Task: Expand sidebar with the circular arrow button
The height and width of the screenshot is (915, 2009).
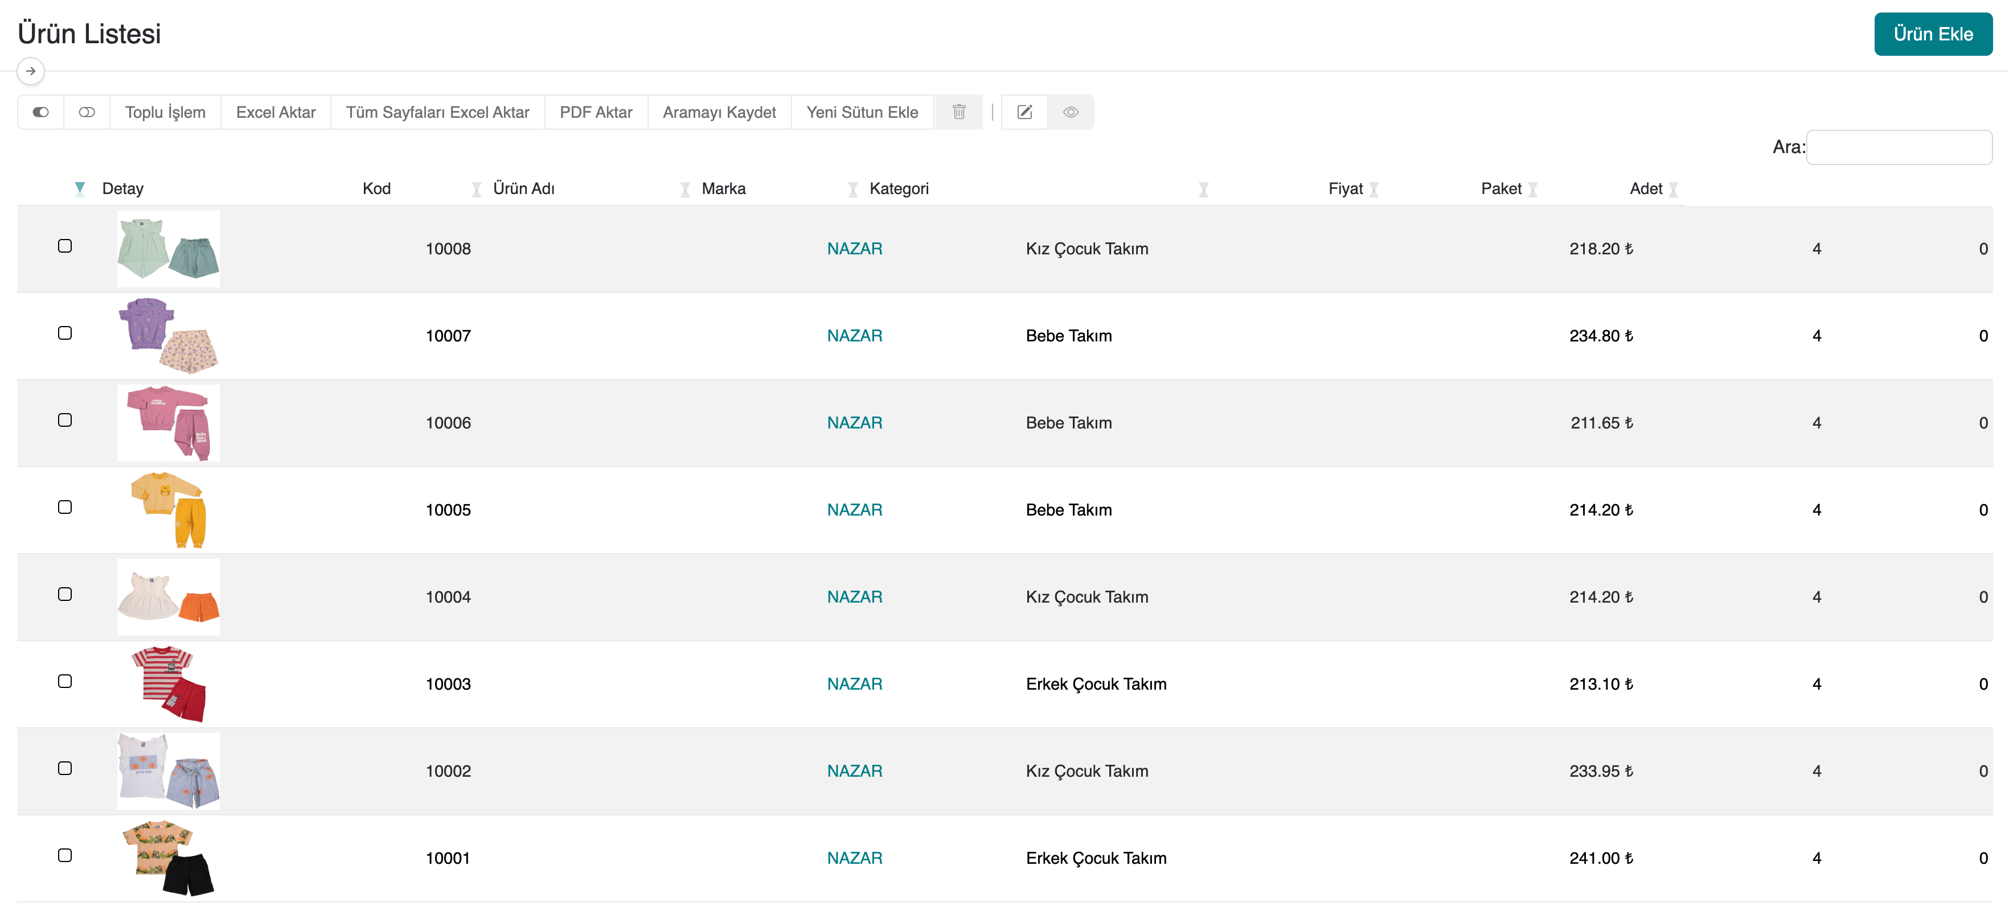Action: click(30, 71)
